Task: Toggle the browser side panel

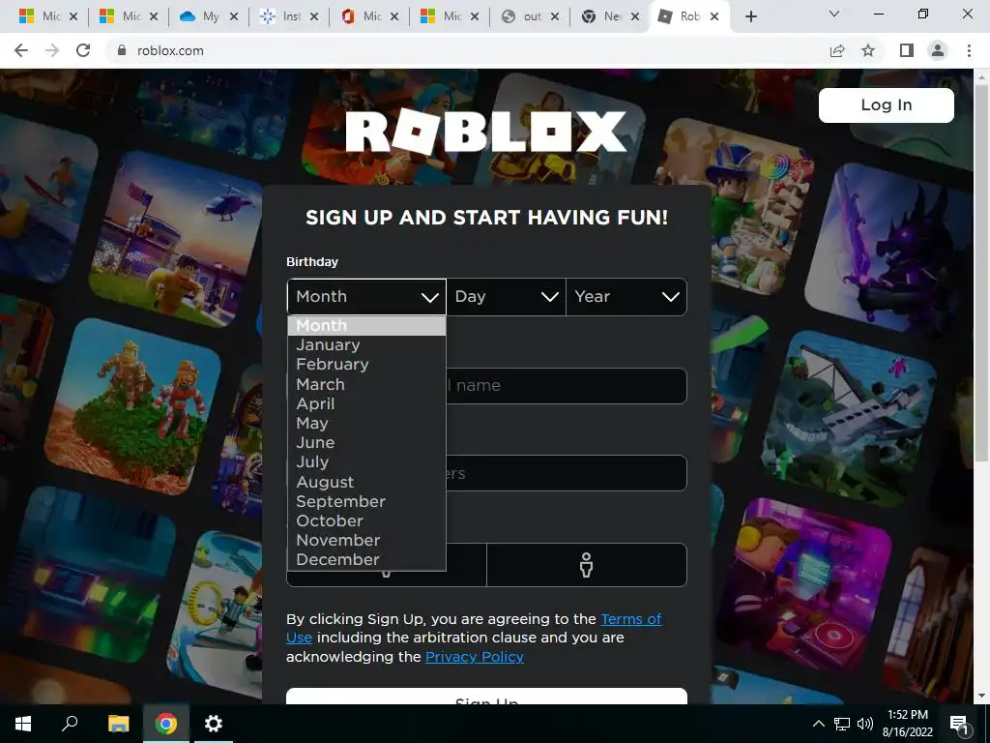Action: 907,50
